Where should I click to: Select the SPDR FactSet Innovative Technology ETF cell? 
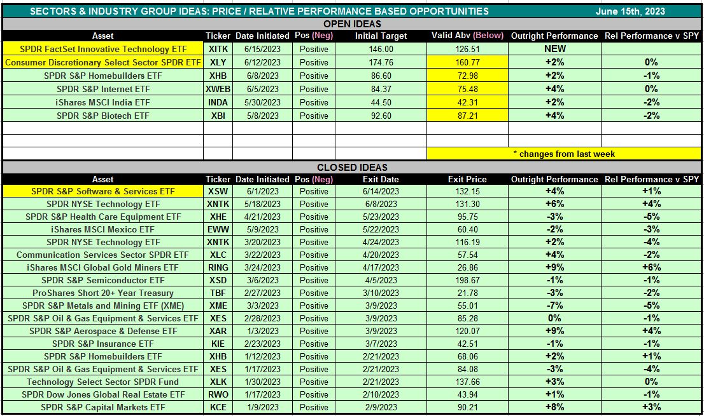[102, 49]
